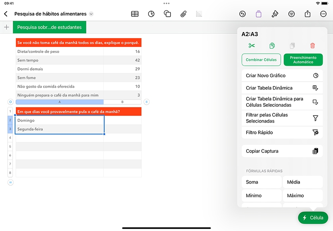
Task: Choose Filtro Rápido
Action: coord(282,133)
